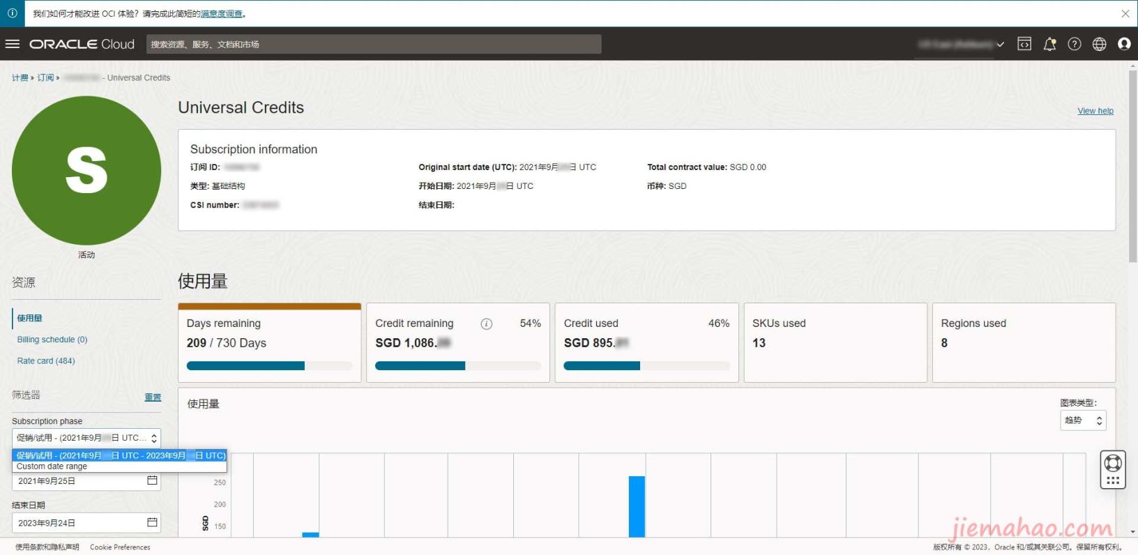Open the user profile avatar icon
1138x555 pixels.
[x=1124, y=44]
